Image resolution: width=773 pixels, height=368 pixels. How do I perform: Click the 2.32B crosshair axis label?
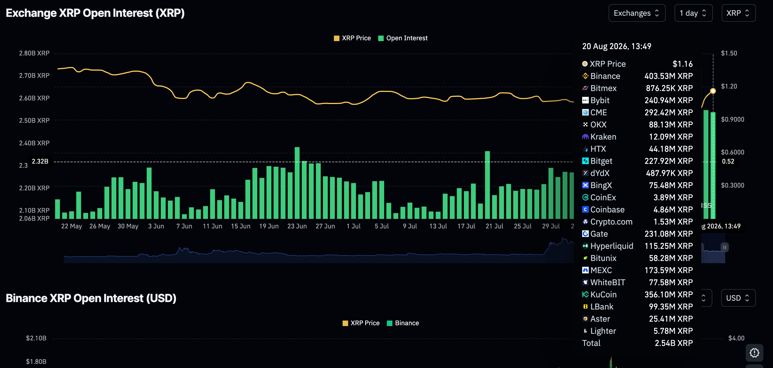tap(40, 161)
